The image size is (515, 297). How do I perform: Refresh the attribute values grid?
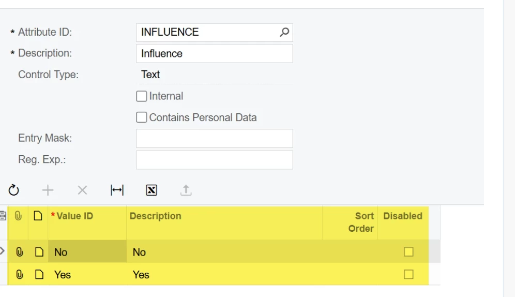14,190
